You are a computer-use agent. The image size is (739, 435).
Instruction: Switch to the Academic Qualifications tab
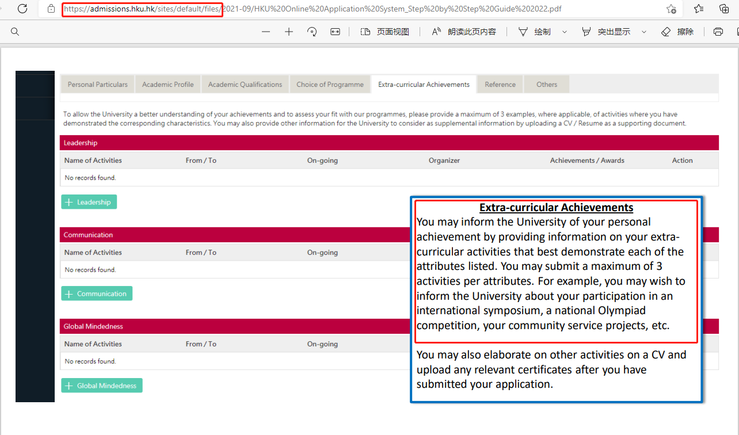tap(245, 84)
